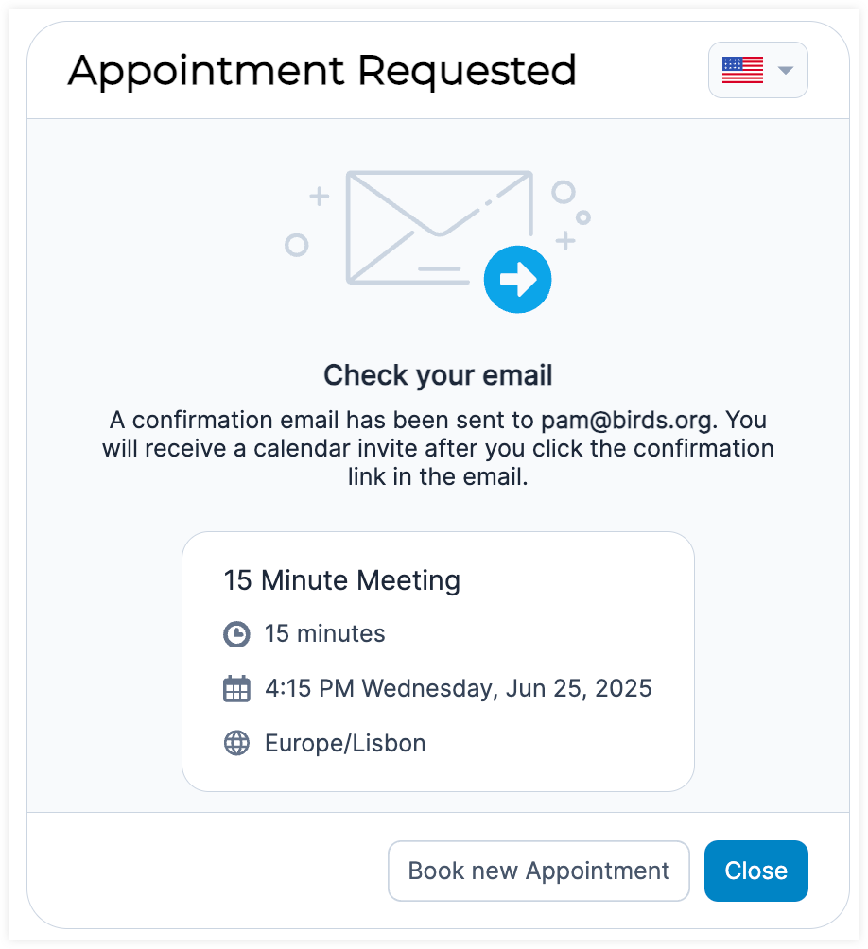
Task: Select the Europe/Lisbon timezone text
Action: [x=342, y=743]
